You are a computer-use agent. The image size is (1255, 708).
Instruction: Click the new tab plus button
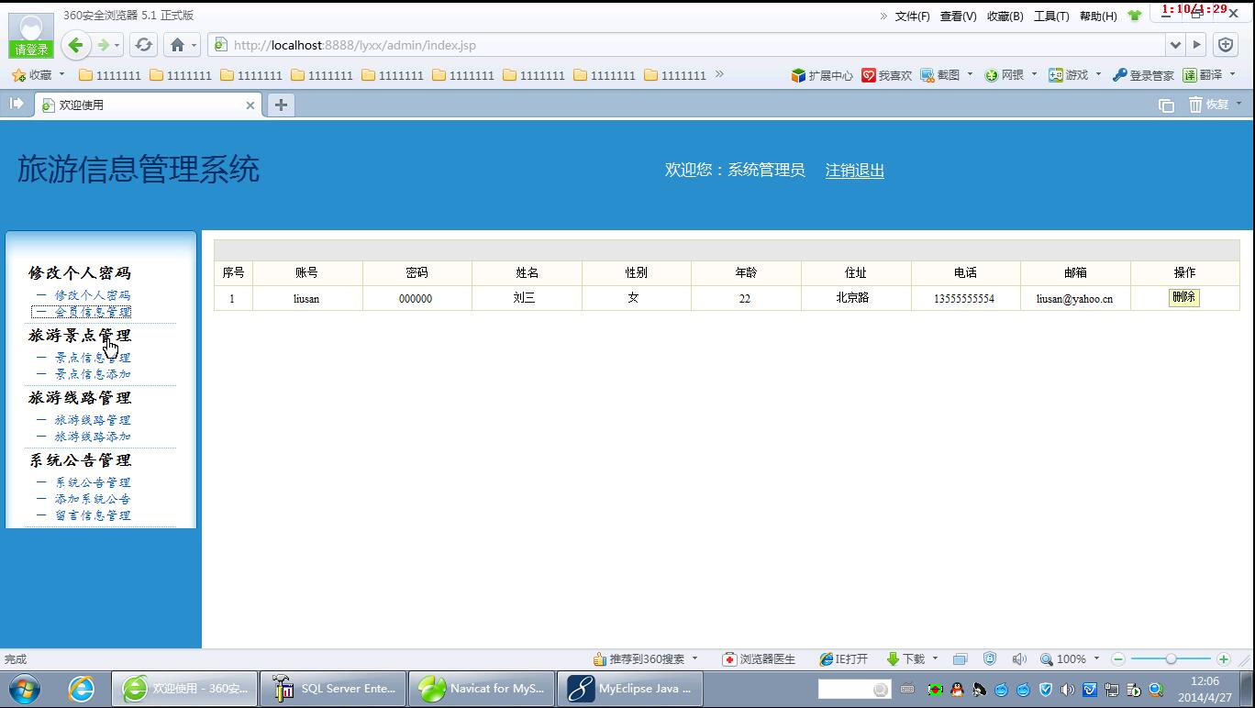point(281,105)
